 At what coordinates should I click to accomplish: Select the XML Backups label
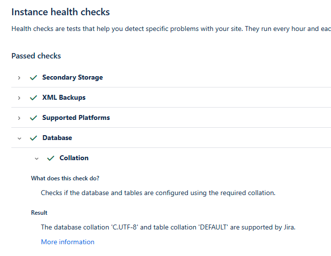coord(64,97)
